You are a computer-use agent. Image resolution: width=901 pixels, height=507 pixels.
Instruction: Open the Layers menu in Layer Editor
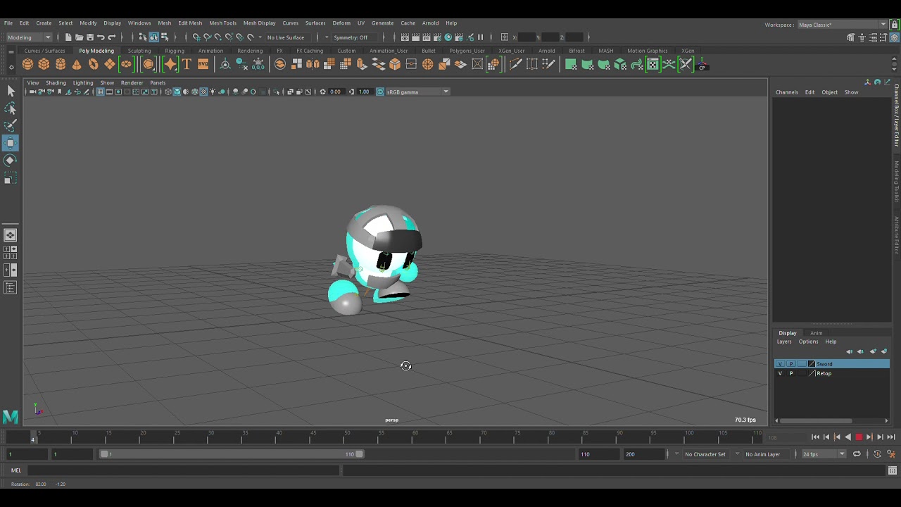(784, 342)
